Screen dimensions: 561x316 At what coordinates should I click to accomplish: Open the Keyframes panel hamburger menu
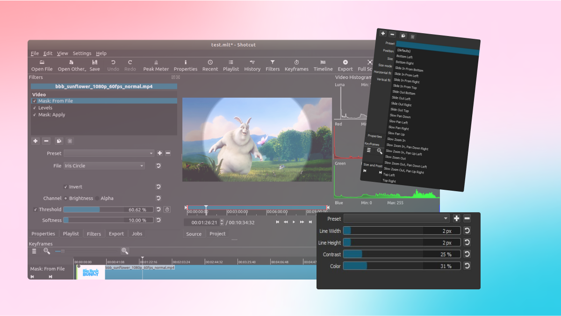click(x=34, y=251)
